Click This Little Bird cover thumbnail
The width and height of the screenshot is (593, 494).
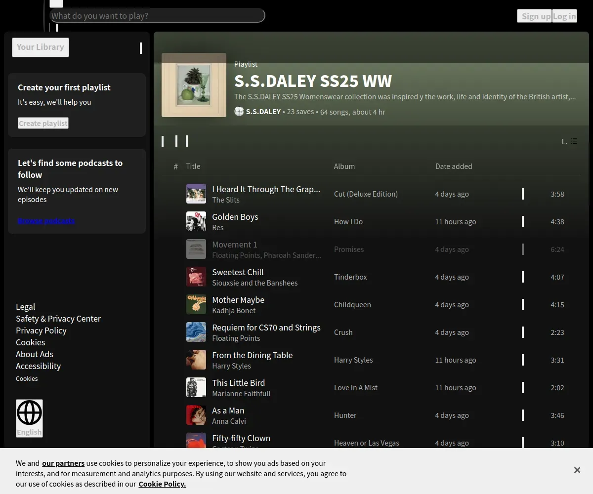coord(196,387)
